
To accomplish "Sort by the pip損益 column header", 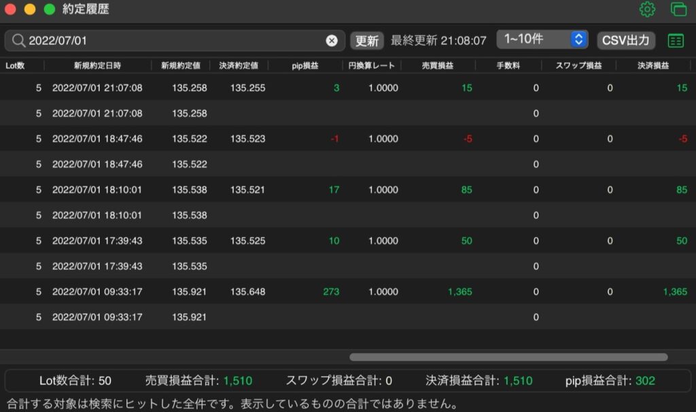I will [305, 66].
